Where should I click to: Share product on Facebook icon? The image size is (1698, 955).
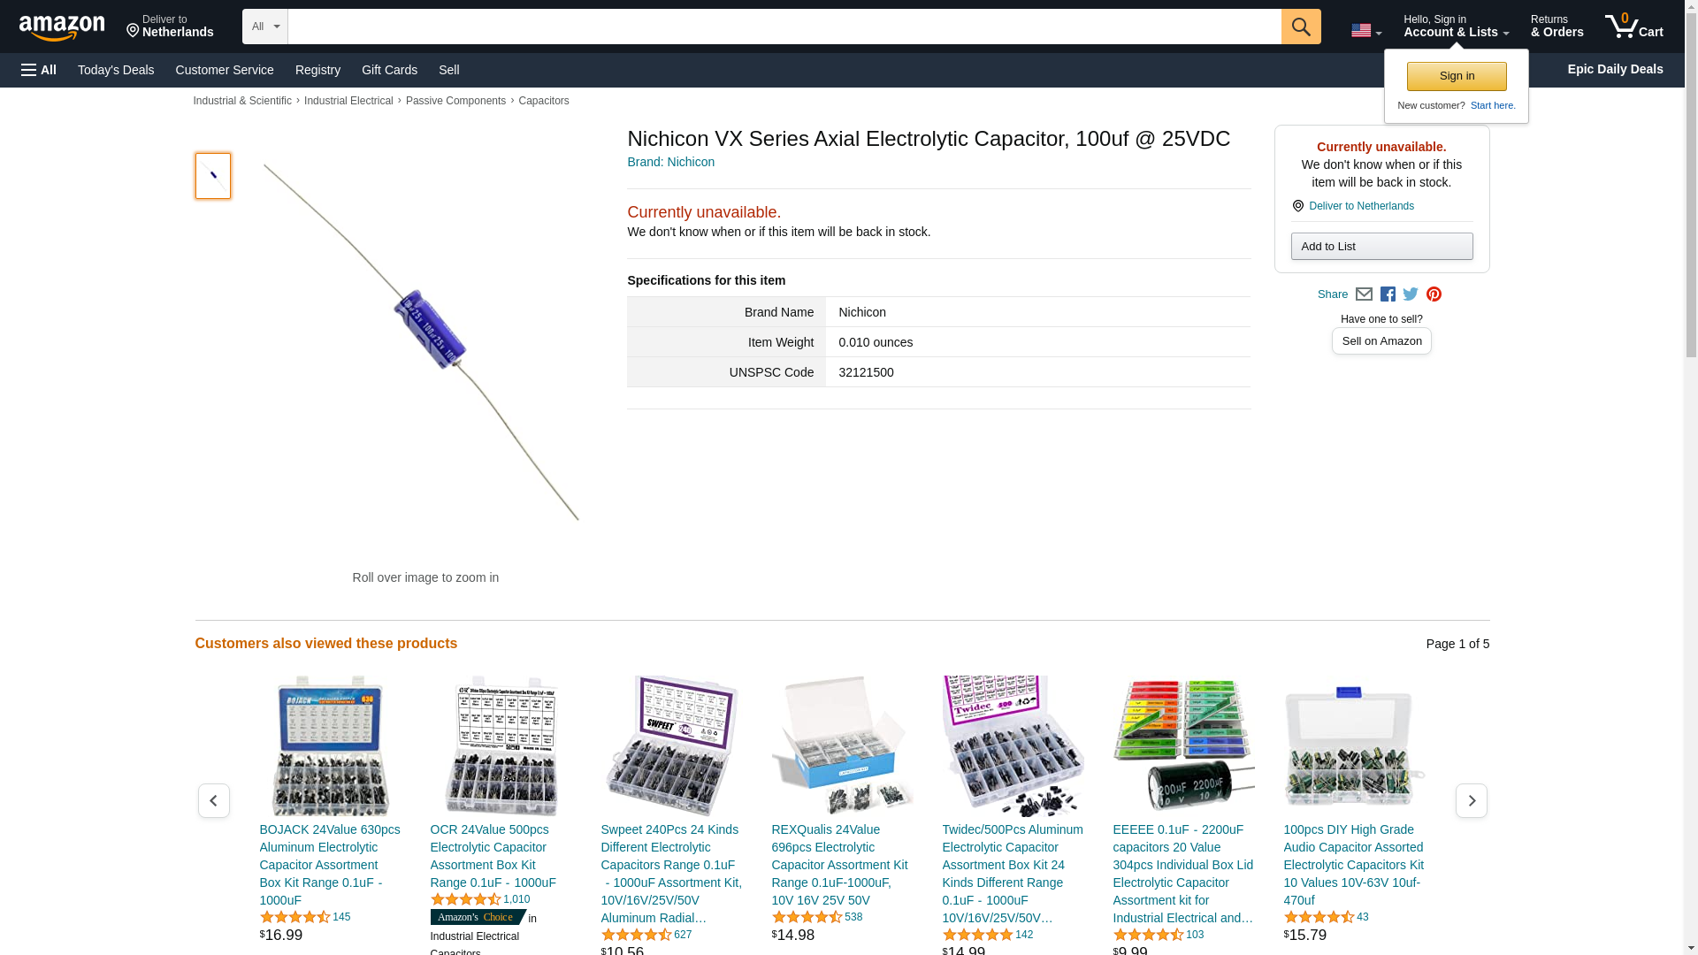tap(1388, 294)
